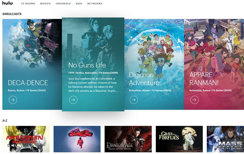Image resolution: width=244 pixels, height=154 pixels.
Task: Click 'Anime, Action • TV Series (2020)' text
Action: click(27, 90)
